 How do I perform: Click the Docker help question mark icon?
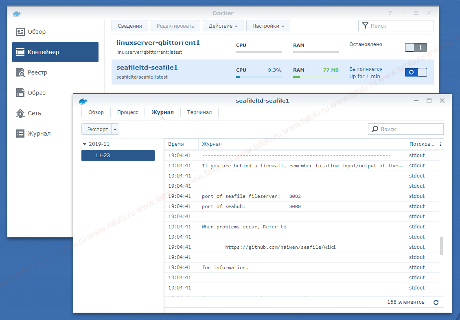(390, 13)
